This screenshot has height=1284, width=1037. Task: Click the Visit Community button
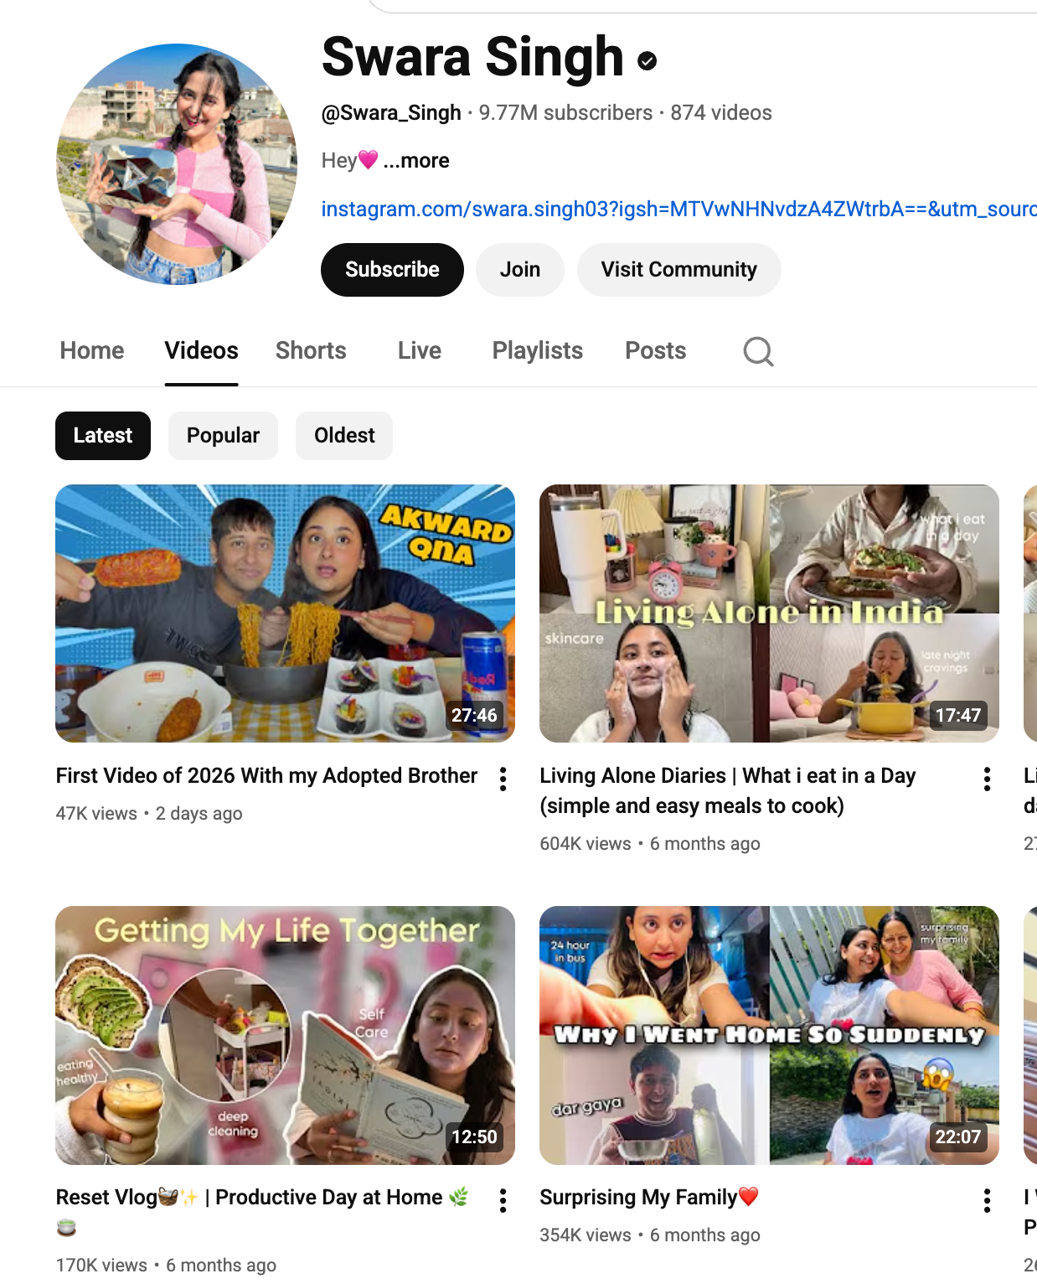[678, 270]
